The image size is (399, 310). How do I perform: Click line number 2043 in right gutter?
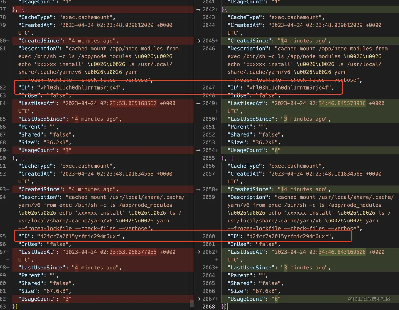click(x=208, y=17)
